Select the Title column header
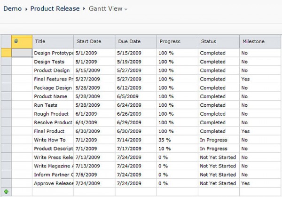 tap(53, 42)
